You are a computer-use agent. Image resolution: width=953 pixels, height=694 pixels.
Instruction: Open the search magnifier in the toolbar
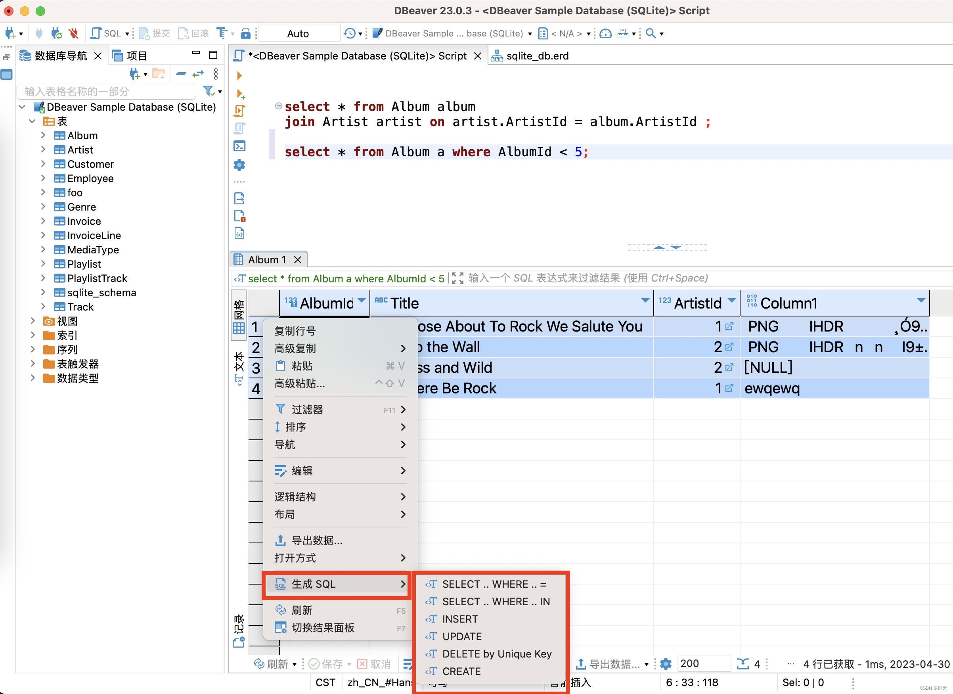pos(650,33)
